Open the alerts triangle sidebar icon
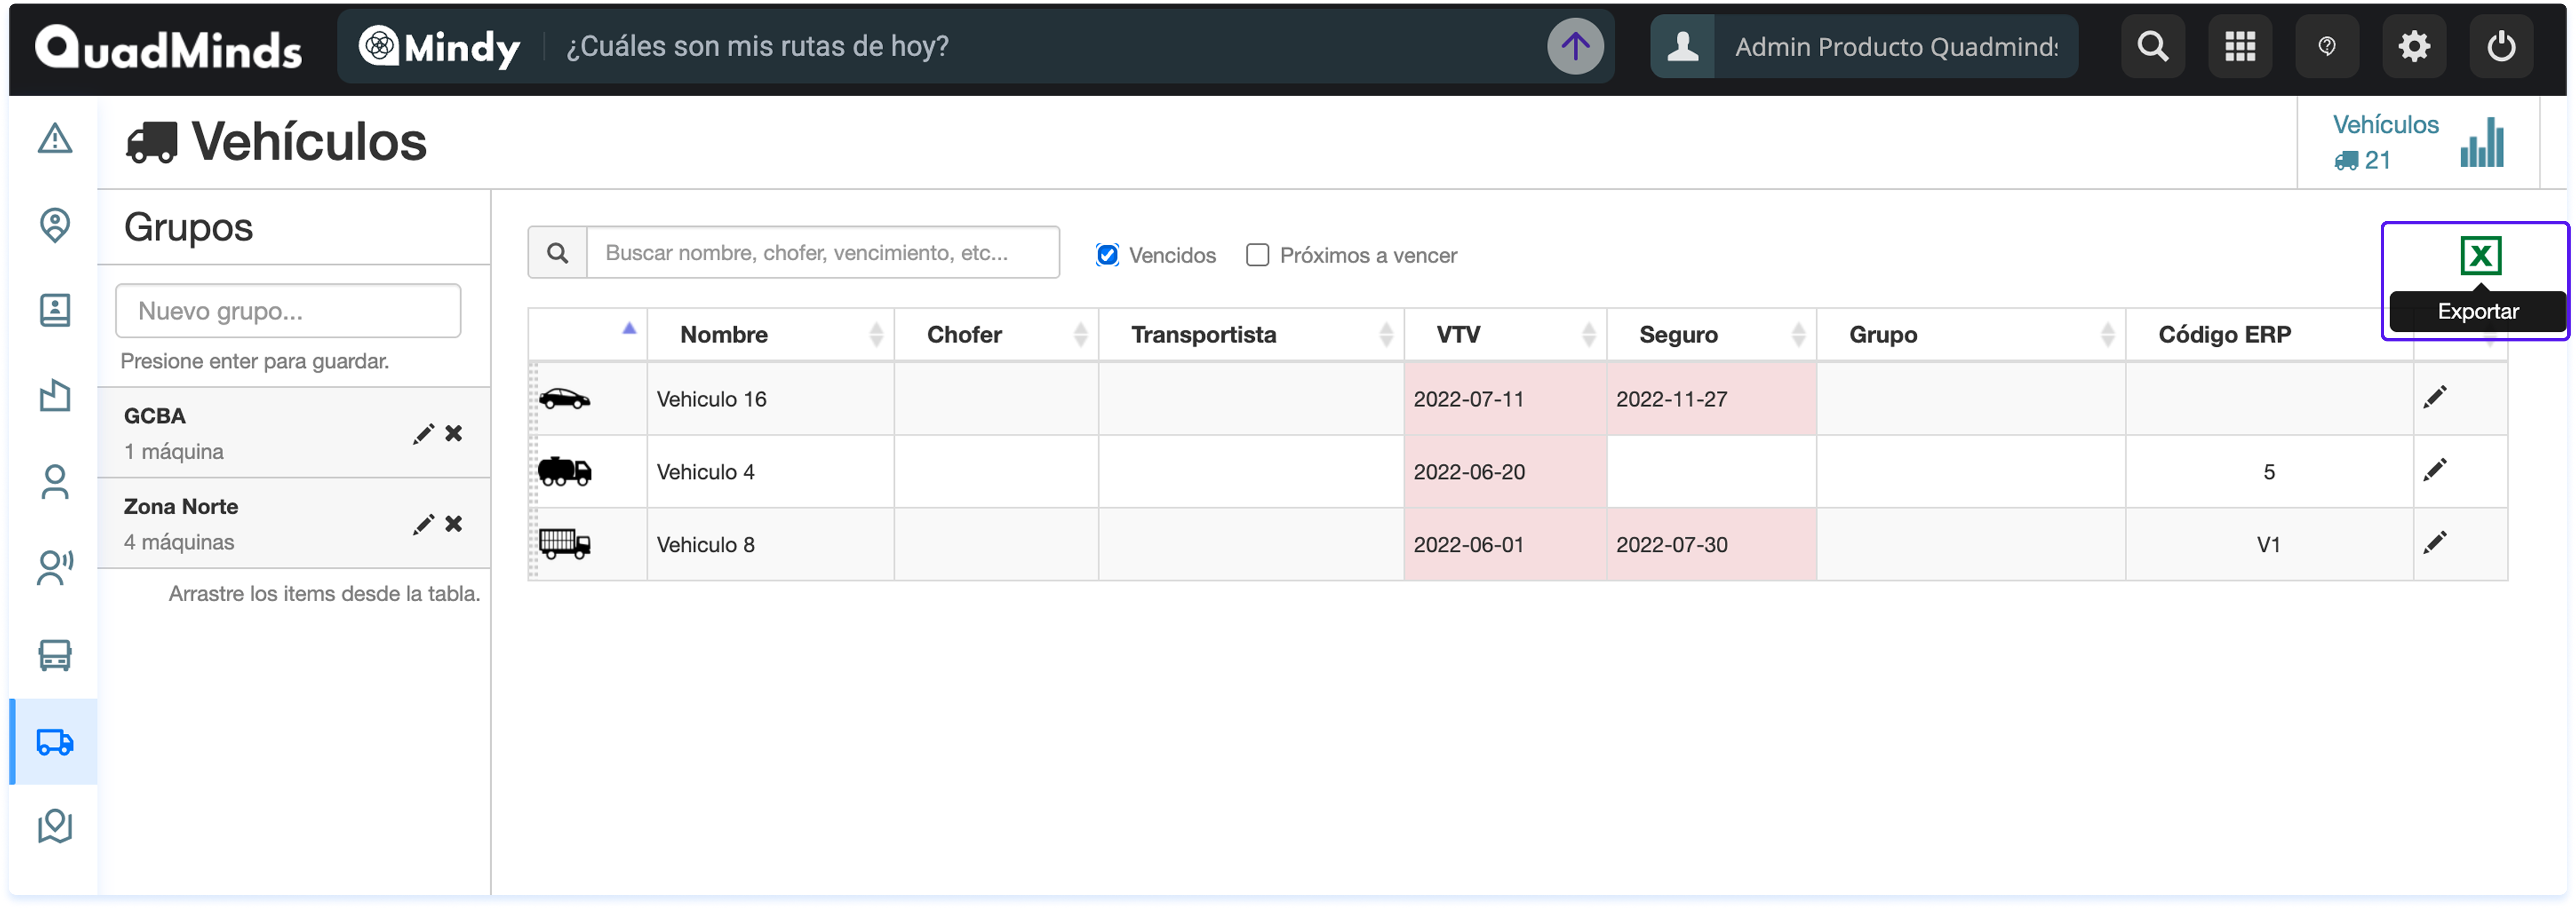The width and height of the screenshot is (2576, 909). tap(55, 139)
